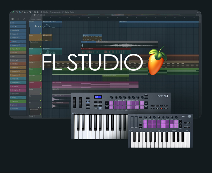Open Reversepiano Penta clip menu icon

coord(103,76)
